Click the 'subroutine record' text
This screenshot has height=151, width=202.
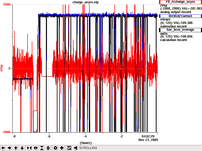pos(173,26)
